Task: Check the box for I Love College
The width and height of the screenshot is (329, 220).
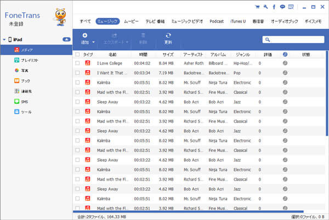Action: coord(77,63)
